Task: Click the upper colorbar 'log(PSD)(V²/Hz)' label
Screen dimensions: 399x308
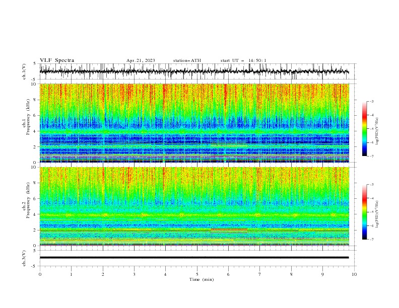Action: [377, 131]
